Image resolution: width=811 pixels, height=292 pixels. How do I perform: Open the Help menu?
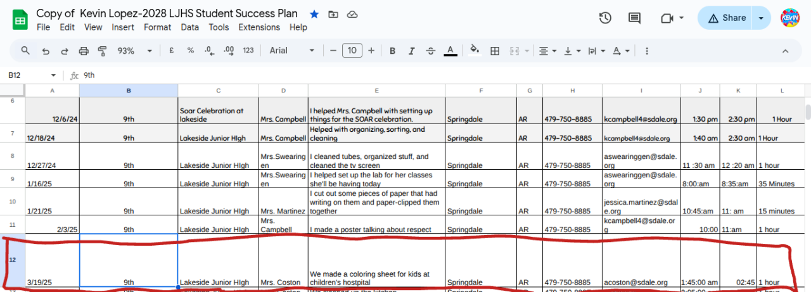pos(298,27)
